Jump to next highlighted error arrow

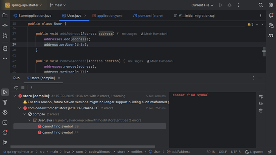tap(262, 24)
